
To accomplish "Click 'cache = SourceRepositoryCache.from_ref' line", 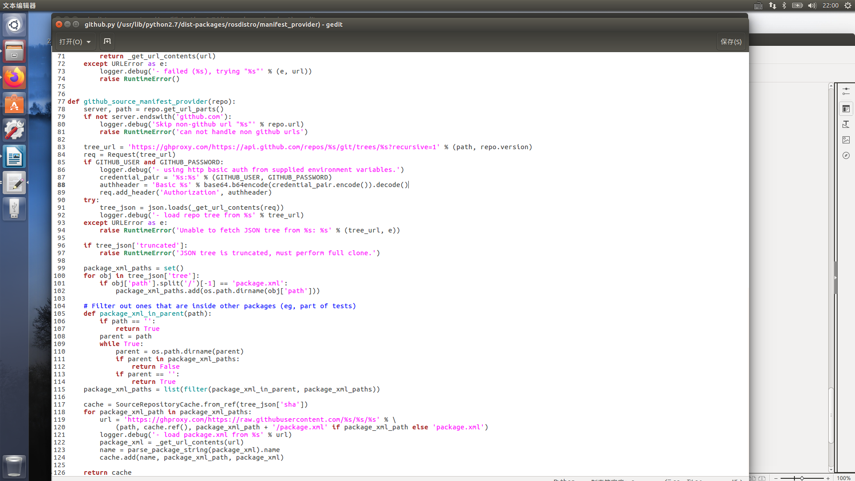I will pyautogui.click(x=196, y=404).
